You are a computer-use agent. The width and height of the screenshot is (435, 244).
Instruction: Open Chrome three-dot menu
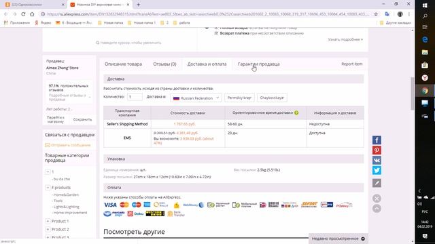click(409, 14)
